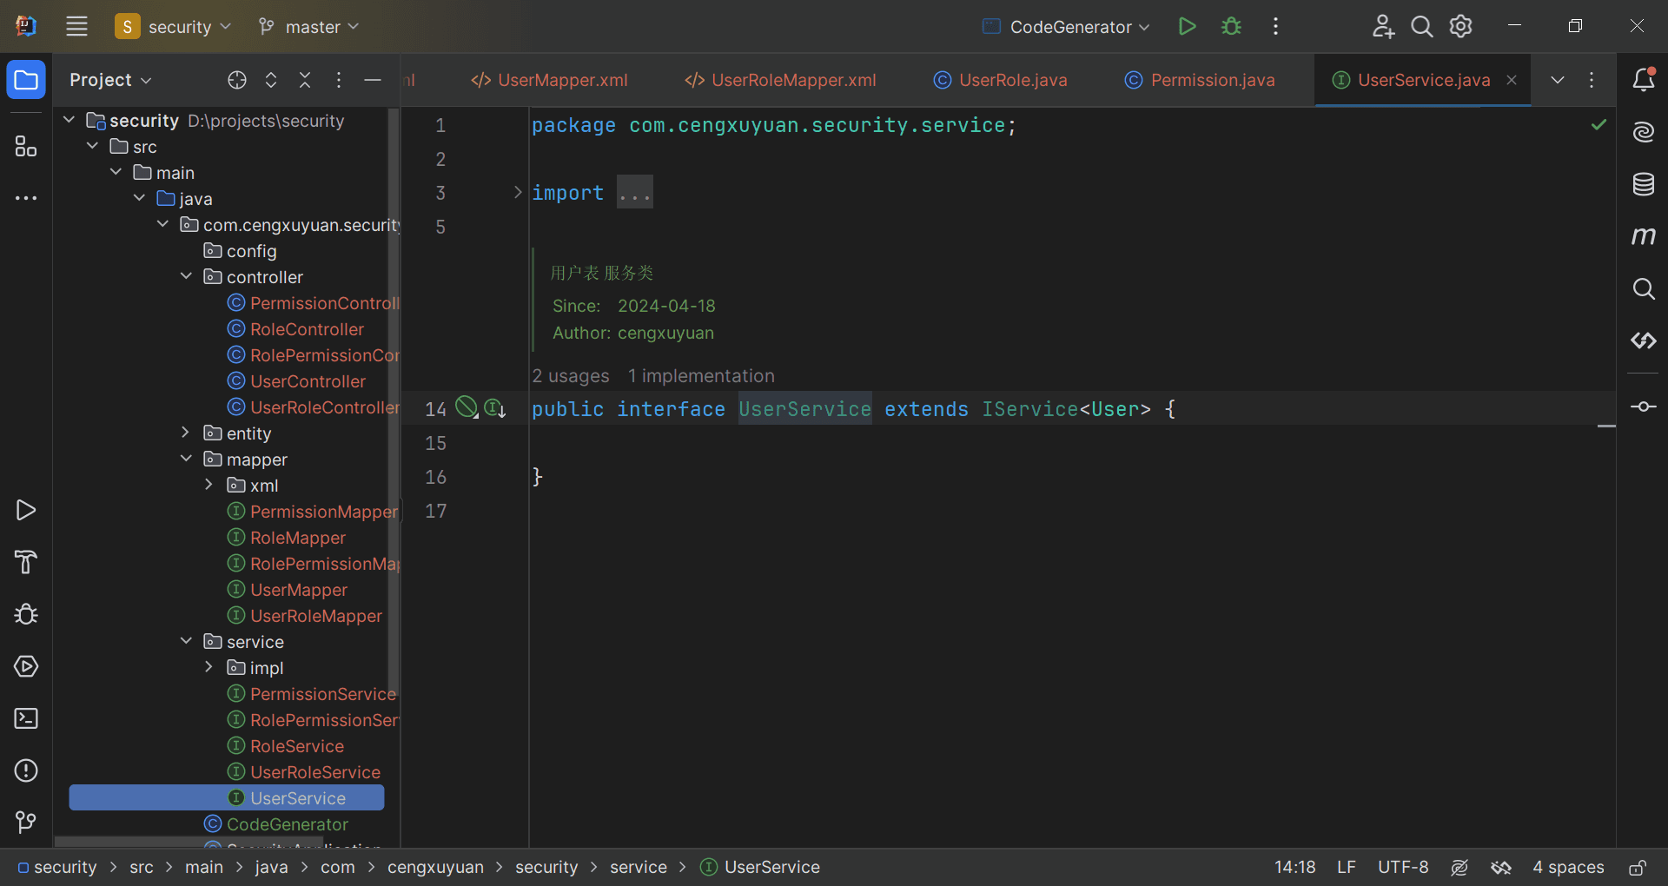Expand the xml folder under mapper
1668x886 pixels.
pyautogui.click(x=208, y=485)
